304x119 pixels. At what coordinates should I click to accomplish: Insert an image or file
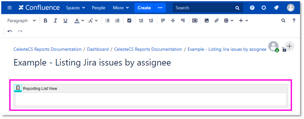point(207,21)
